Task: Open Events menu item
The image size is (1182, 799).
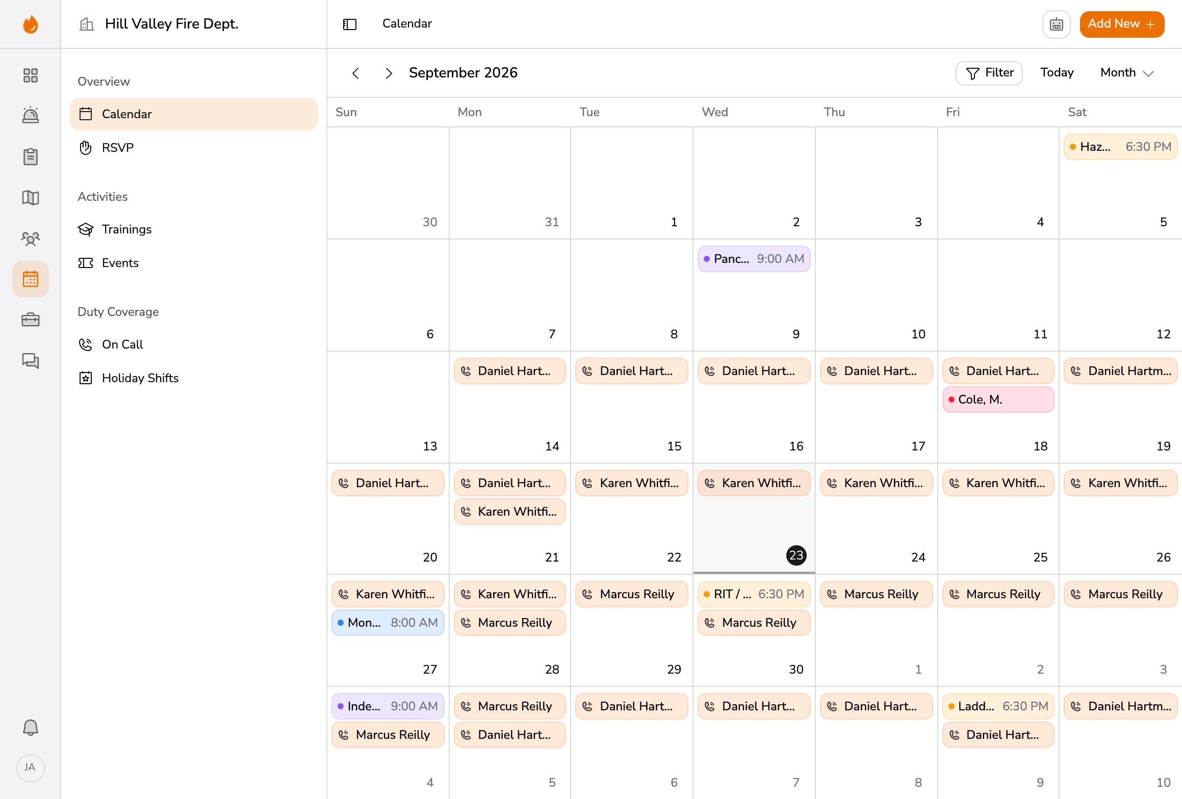Action: (194, 263)
